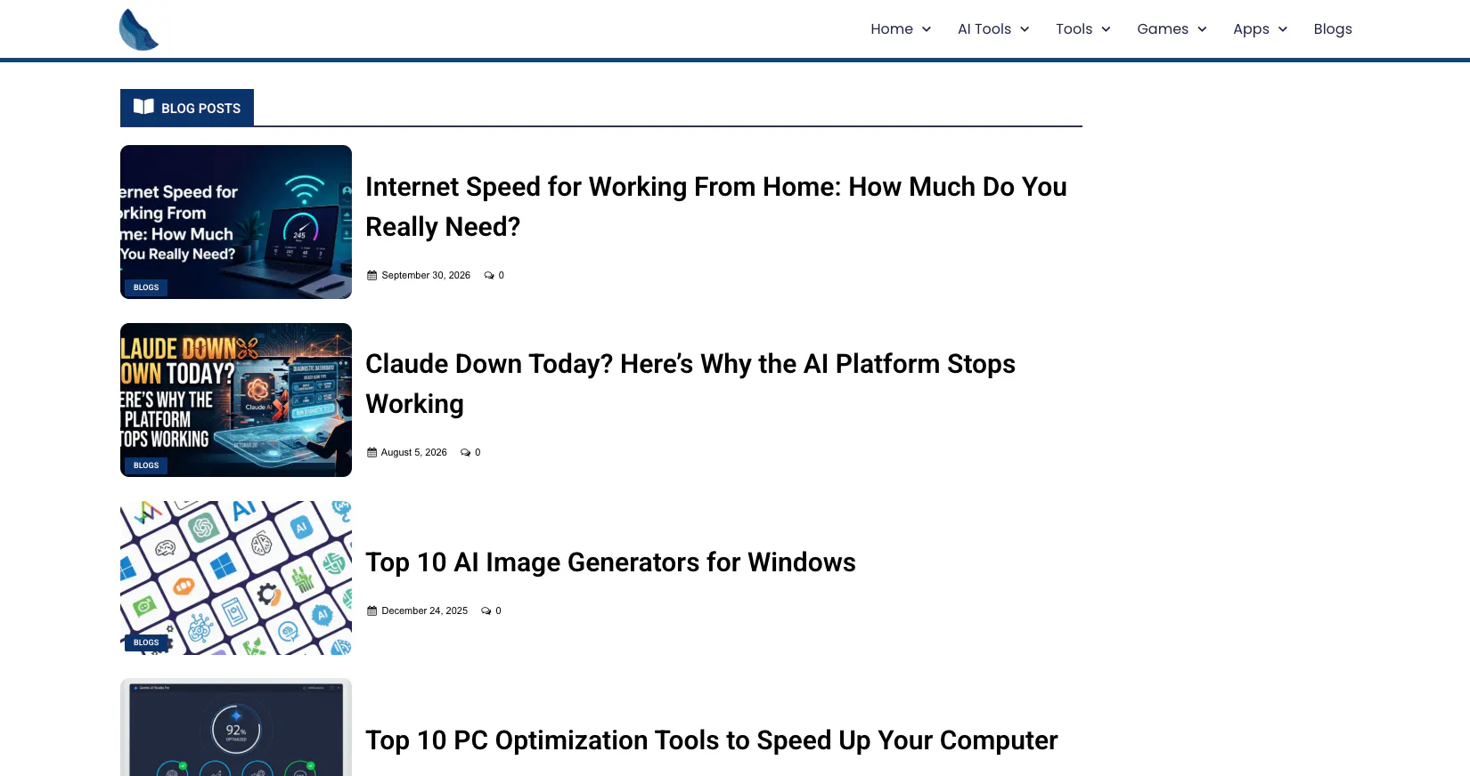Click the comment icon on Claude Down post
Screen dimensions: 1470x776
pyautogui.click(x=465, y=453)
